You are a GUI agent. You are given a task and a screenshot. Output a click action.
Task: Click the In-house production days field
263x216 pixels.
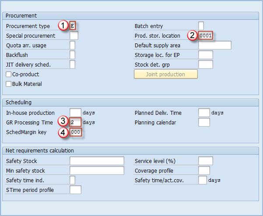pyautogui.click(x=75, y=113)
